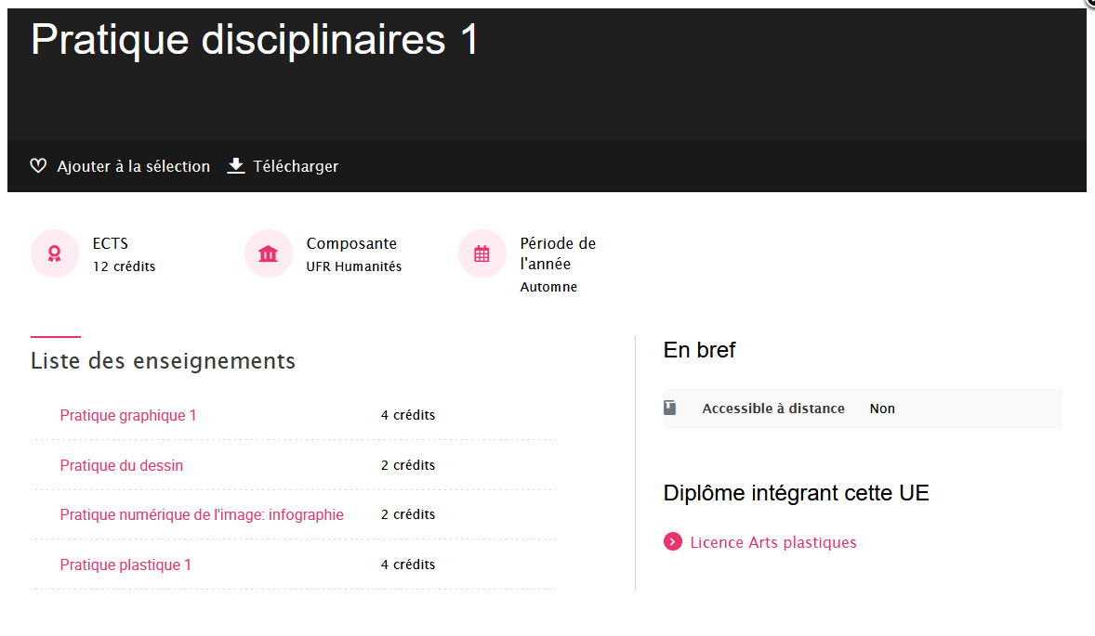Open Pratique numérique de l'image: infographie
This screenshot has height=636, width=1095.
coord(202,515)
